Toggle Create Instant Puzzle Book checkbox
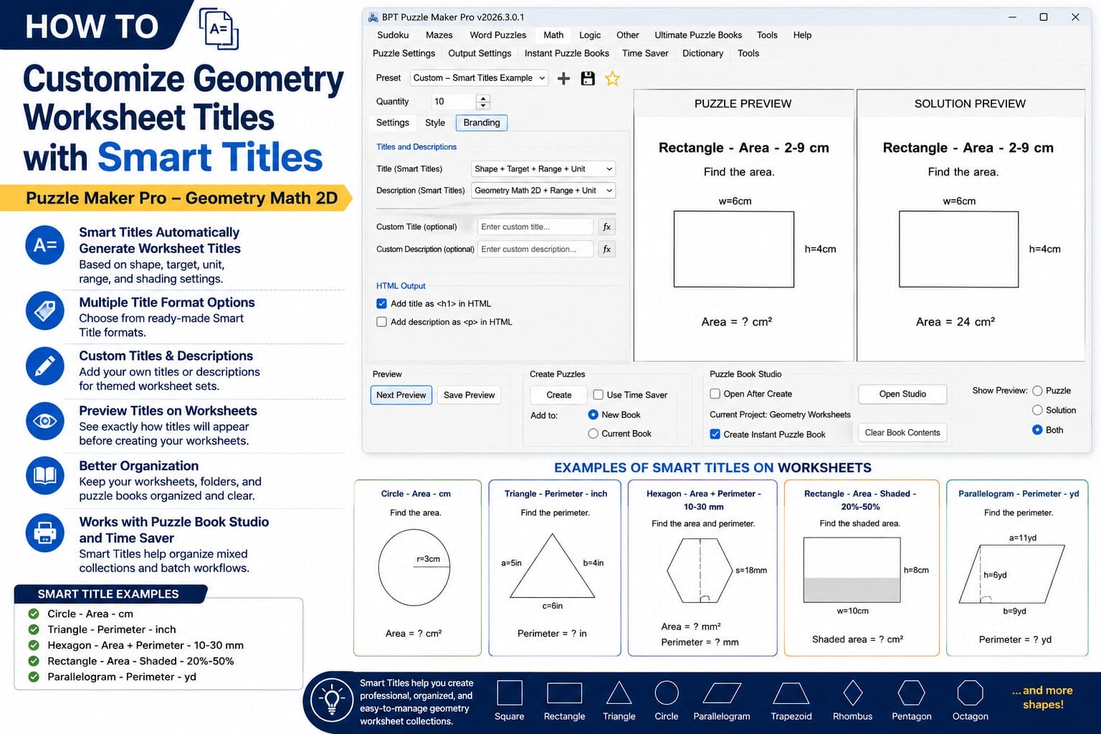 [x=715, y=434]
